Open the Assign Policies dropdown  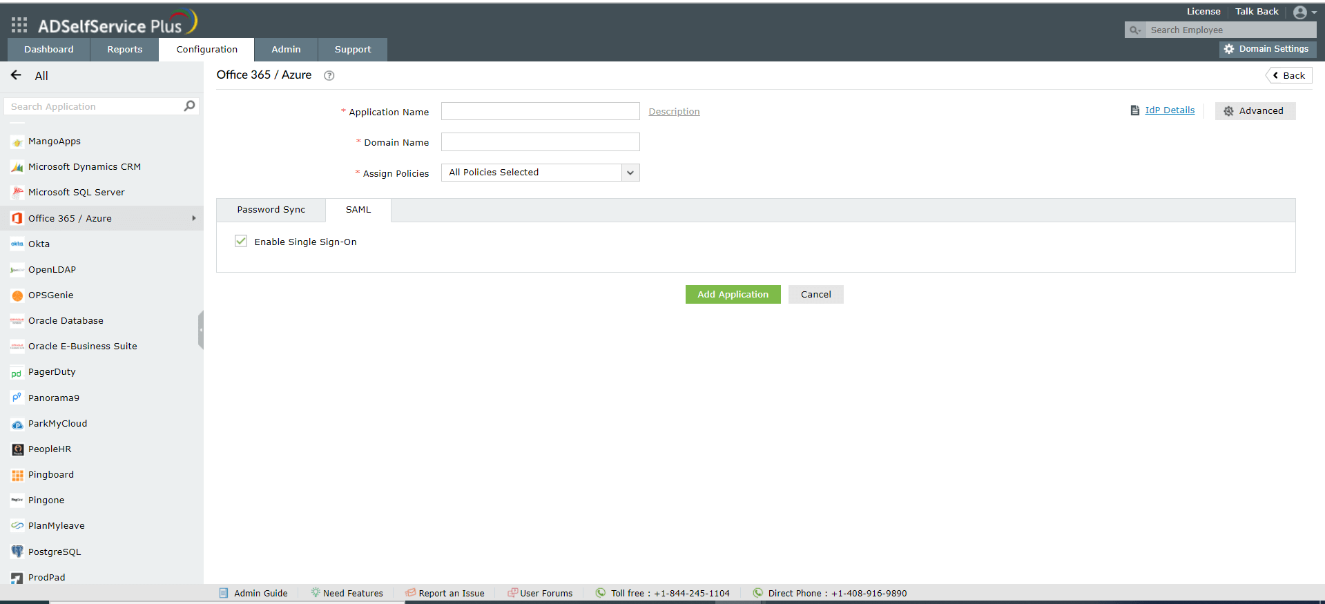pyautogui.click(x=540, y=173)
